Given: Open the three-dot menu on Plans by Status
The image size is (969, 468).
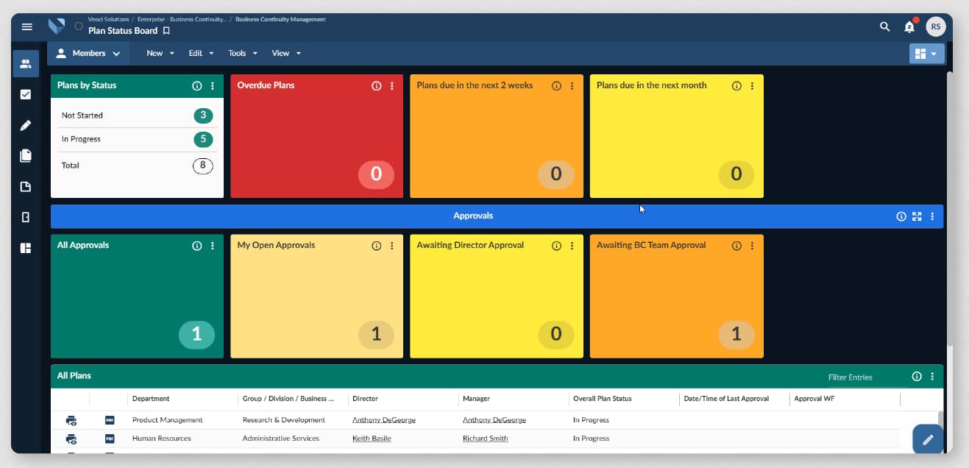Looking at the screenshot, I should 213,86.
